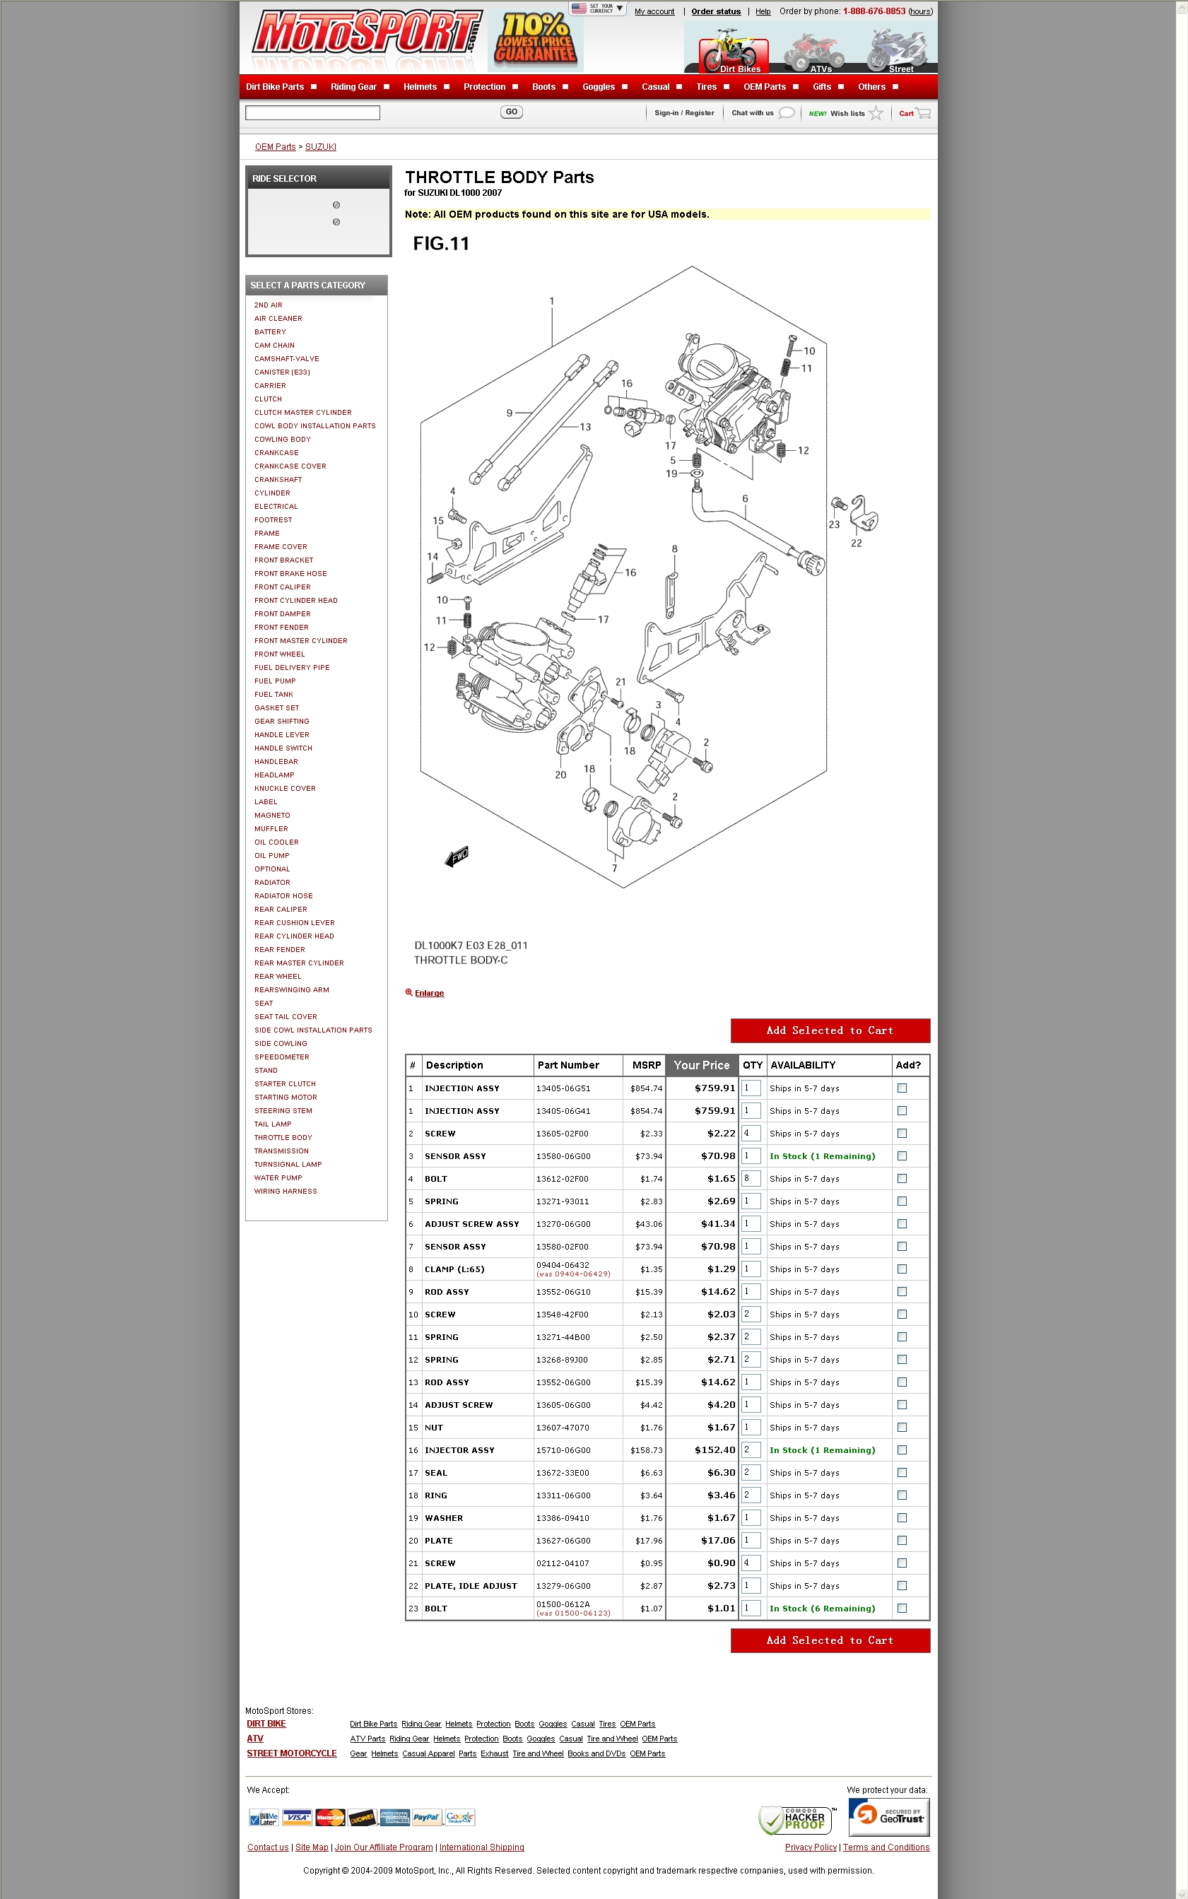Check the WASHER 13386-09410 checkbox
Screen dimensions: 1188x1899
[x=902, y=1518]
